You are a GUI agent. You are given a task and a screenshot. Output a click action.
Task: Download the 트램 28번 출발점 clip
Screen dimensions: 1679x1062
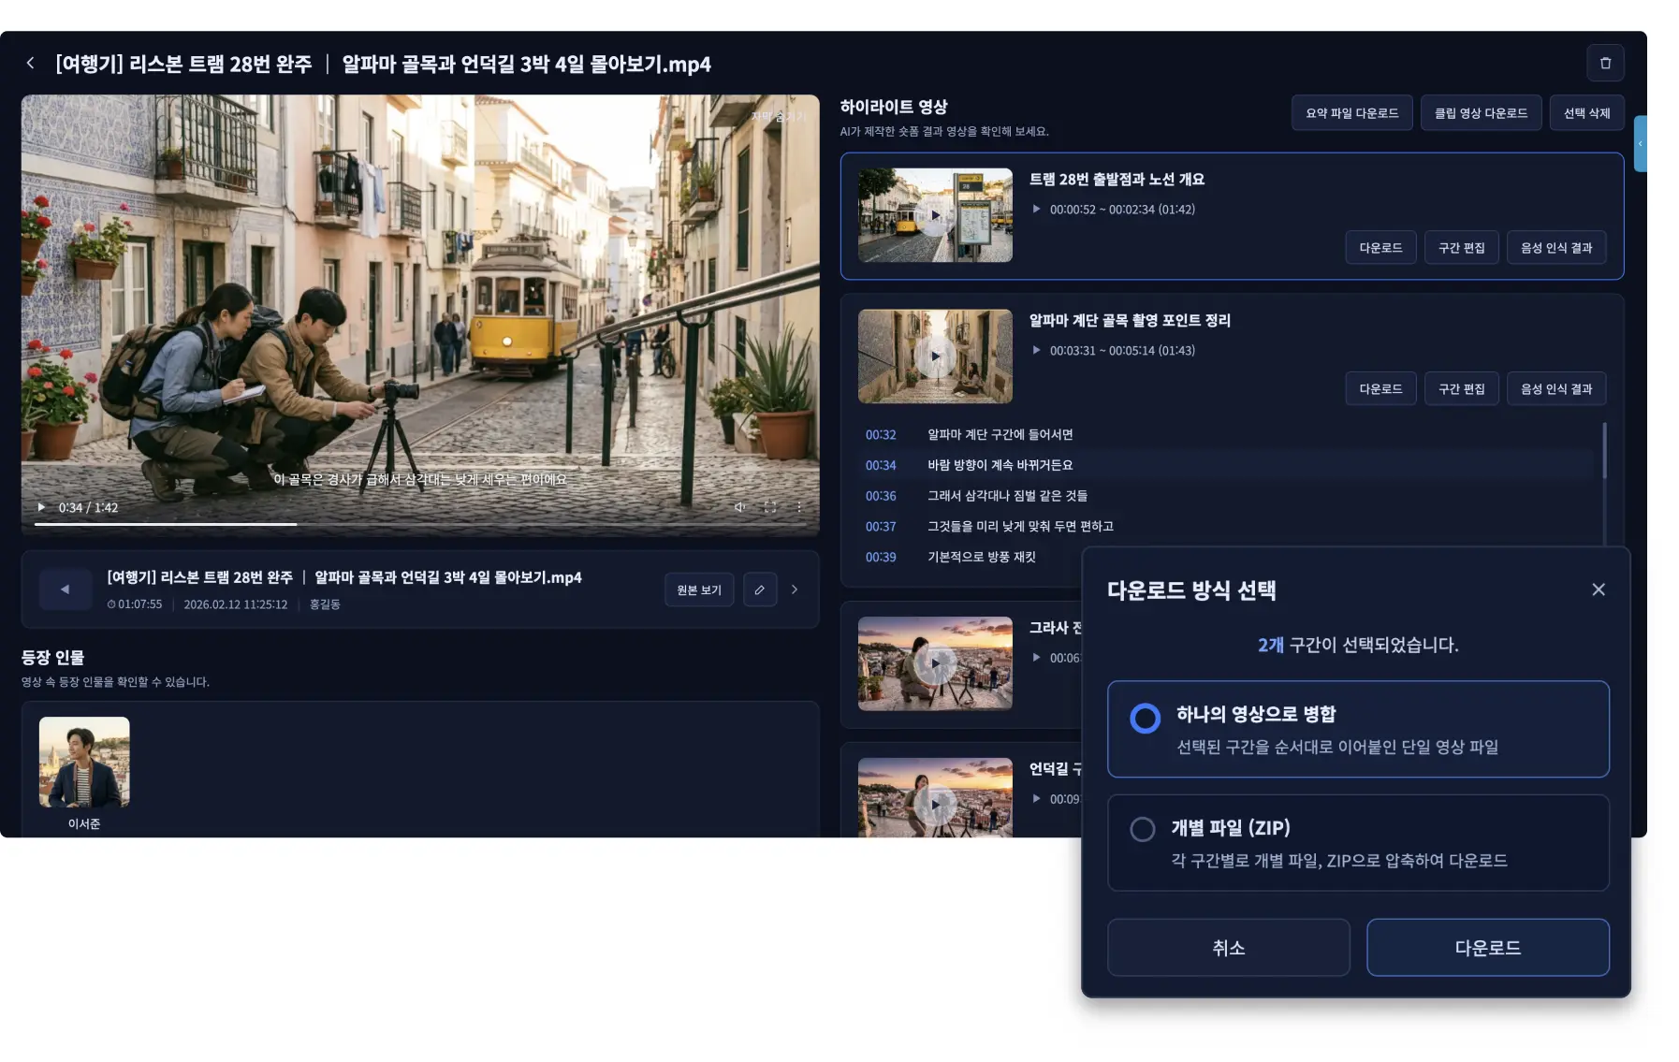[1380, 248]
